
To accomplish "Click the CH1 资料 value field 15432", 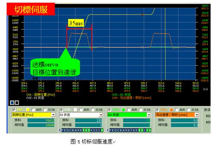I will click(41, 120).
